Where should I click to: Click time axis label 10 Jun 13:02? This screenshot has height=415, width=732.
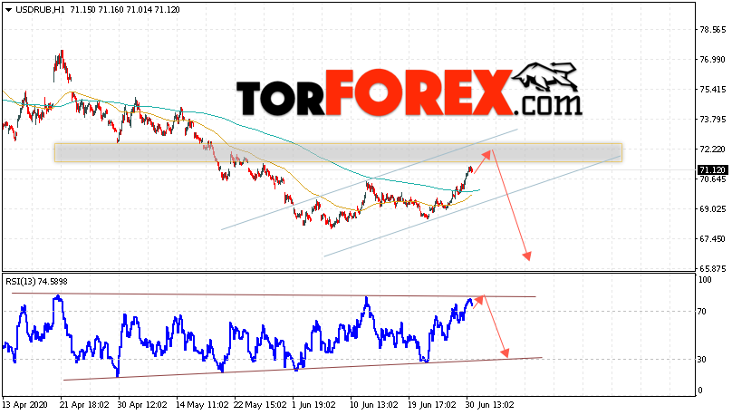(374, 404)
